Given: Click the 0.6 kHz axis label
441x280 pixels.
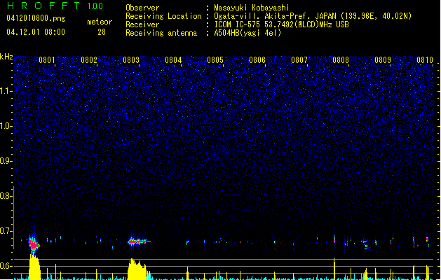Looking at the screenshot, I should tap(6, 266).
